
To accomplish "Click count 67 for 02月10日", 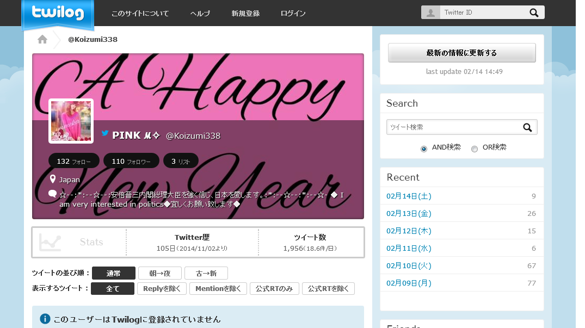I will coord(532,266).
